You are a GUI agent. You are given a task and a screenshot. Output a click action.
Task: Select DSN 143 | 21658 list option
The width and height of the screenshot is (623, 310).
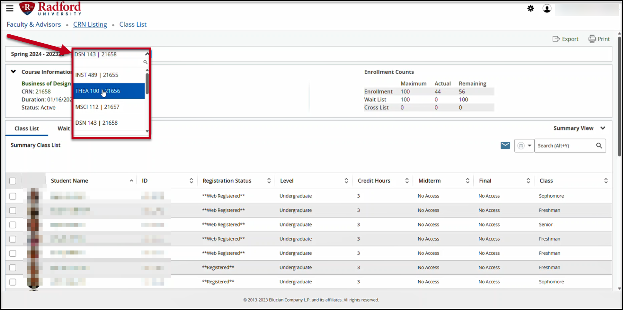coord(109,123)
